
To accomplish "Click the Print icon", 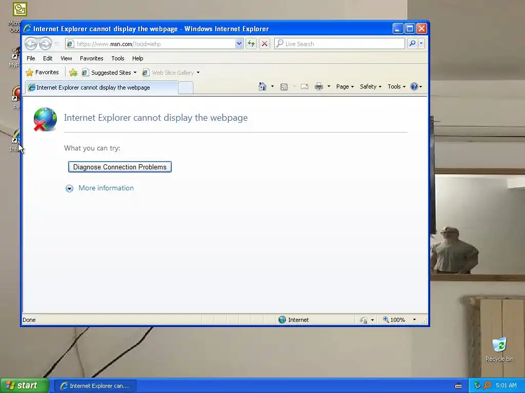I will tap(319, 87).
